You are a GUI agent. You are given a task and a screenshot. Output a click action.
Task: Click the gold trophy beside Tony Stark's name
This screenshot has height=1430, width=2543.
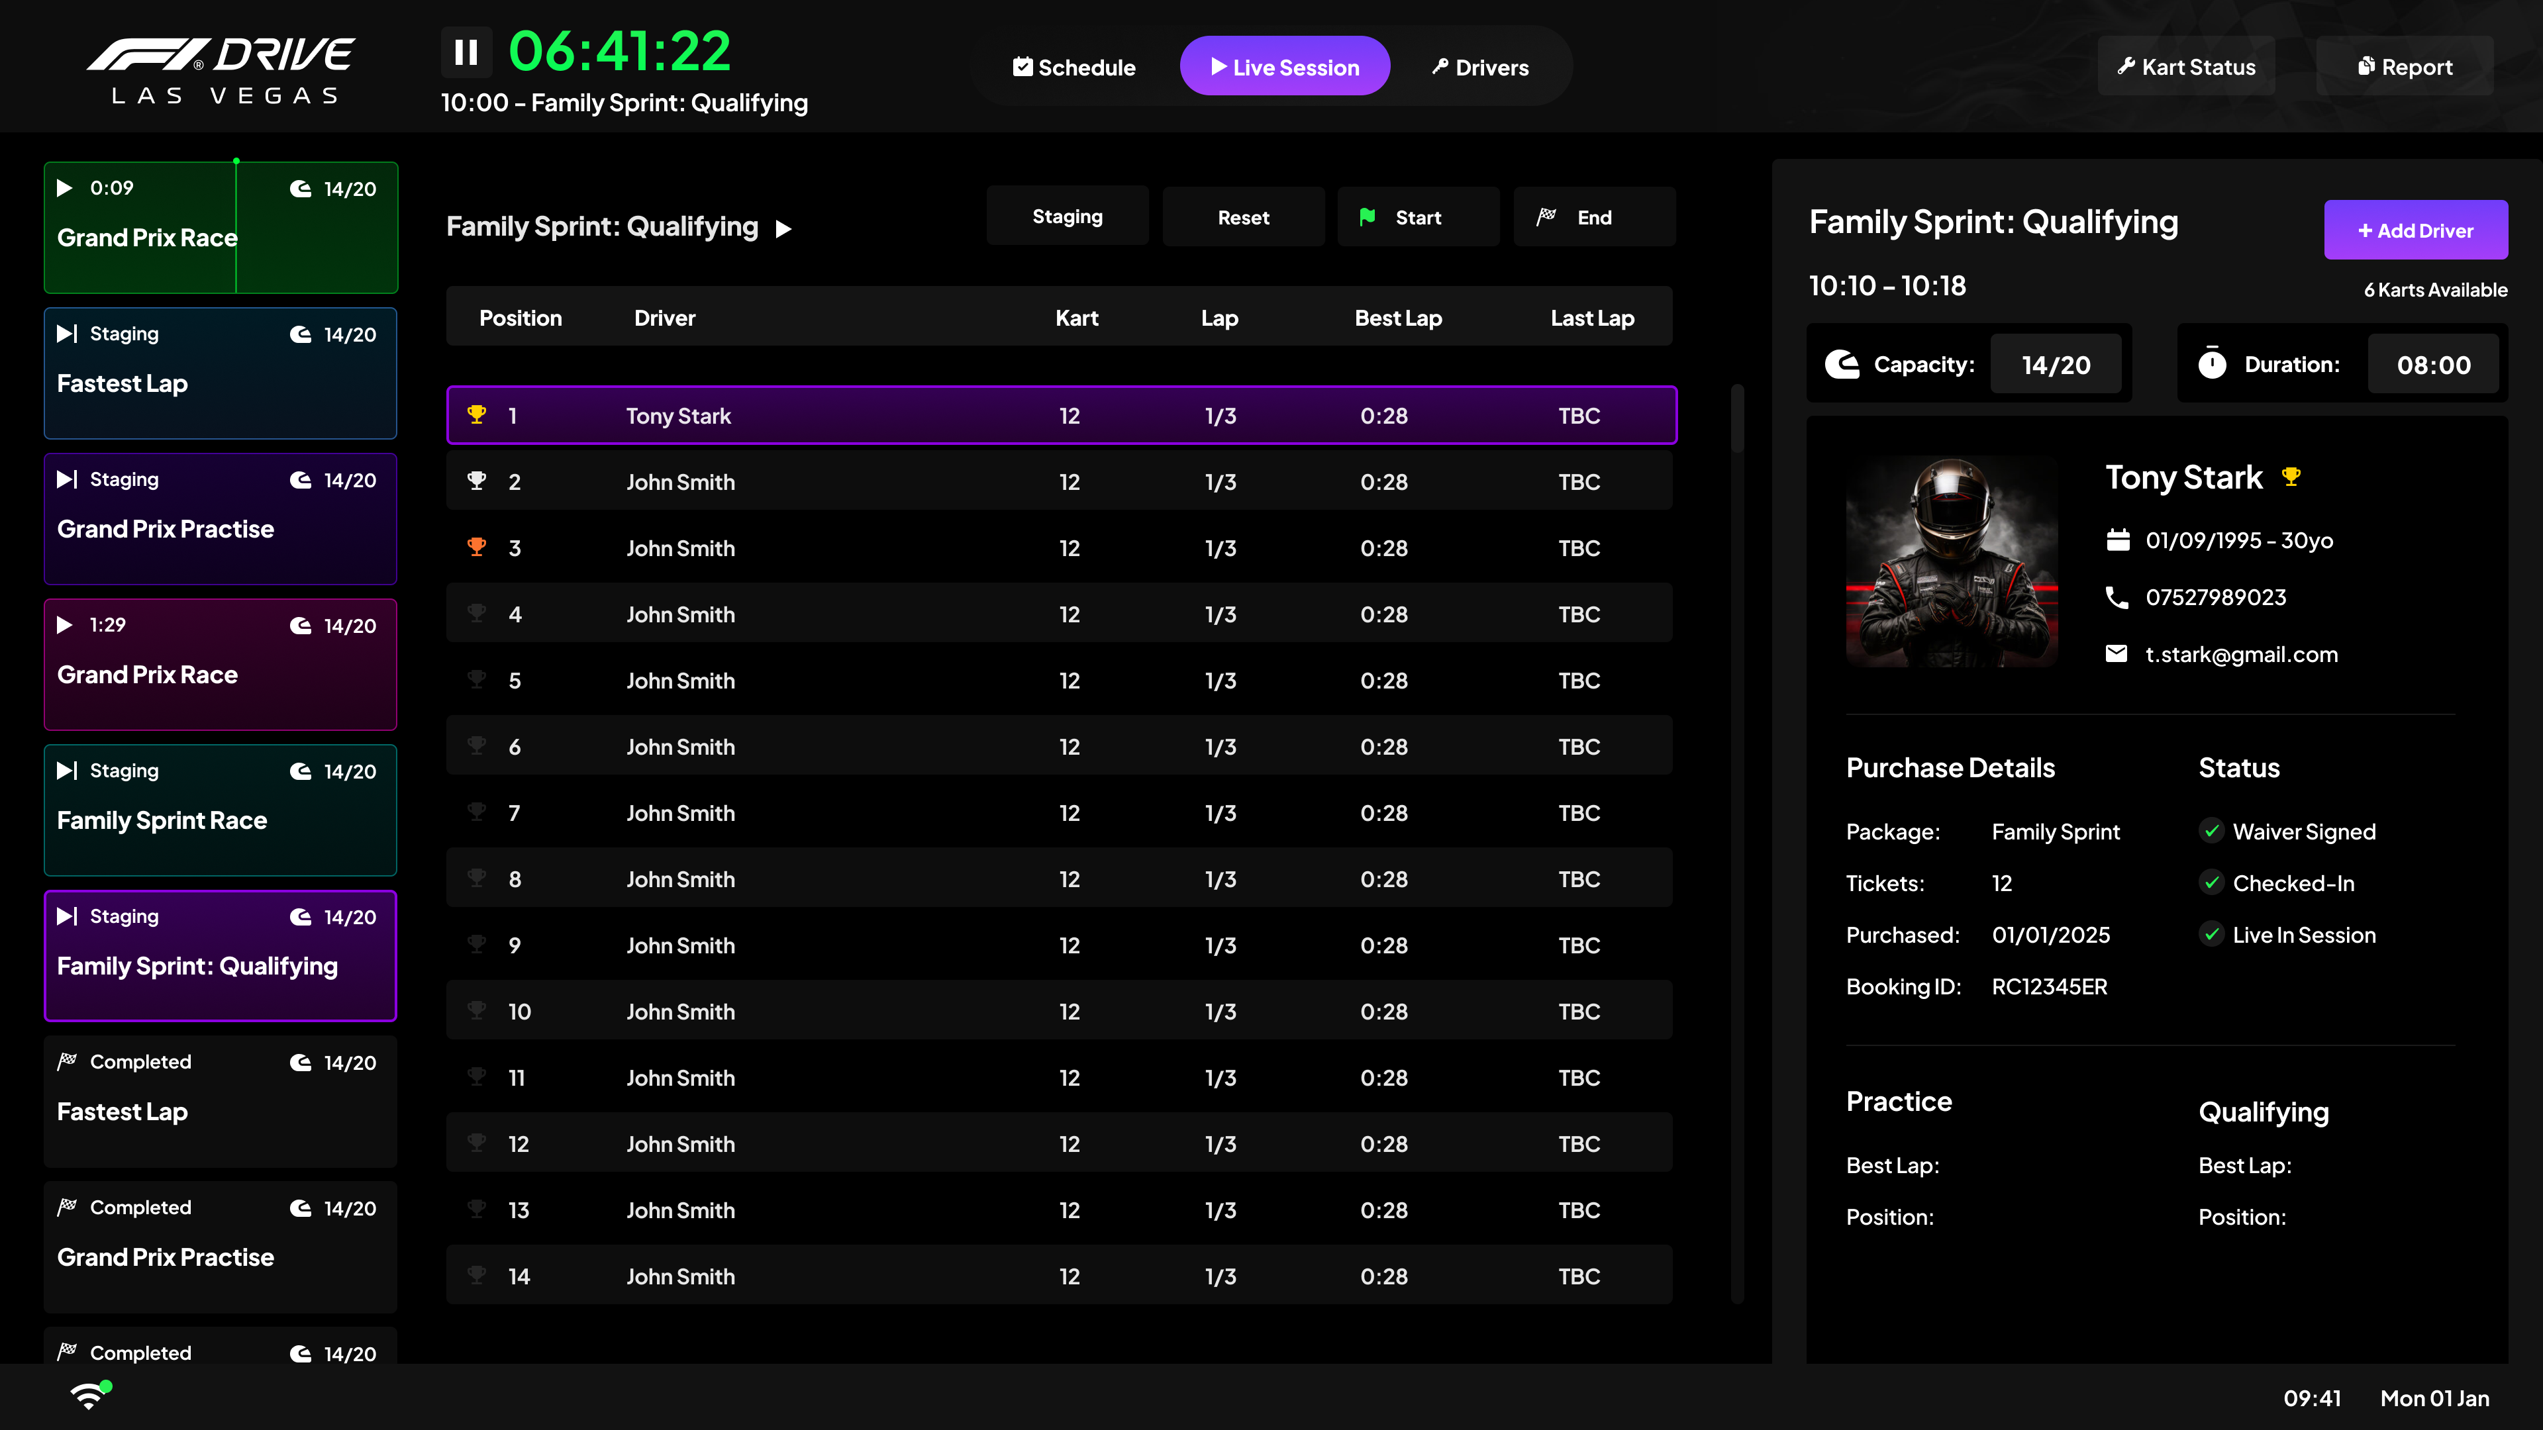pos(2291,477)
